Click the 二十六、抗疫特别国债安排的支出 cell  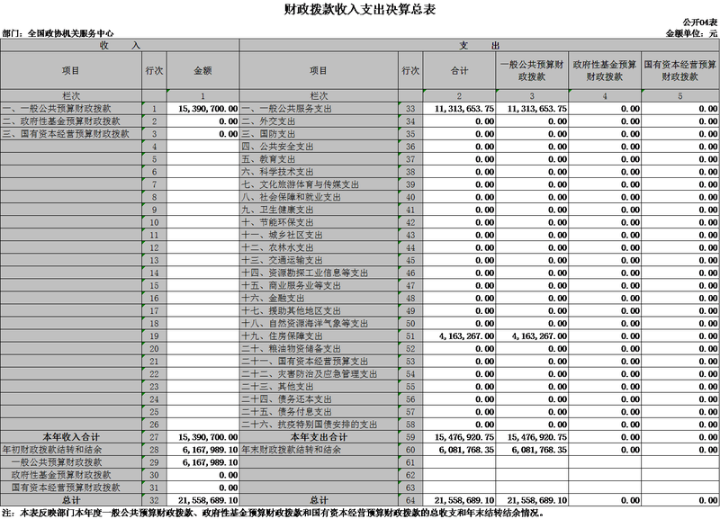tap(319, 425)
